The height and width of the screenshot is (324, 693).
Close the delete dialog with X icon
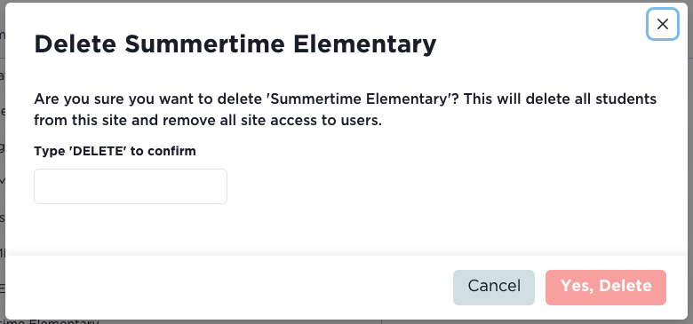(x=663, y=24)
